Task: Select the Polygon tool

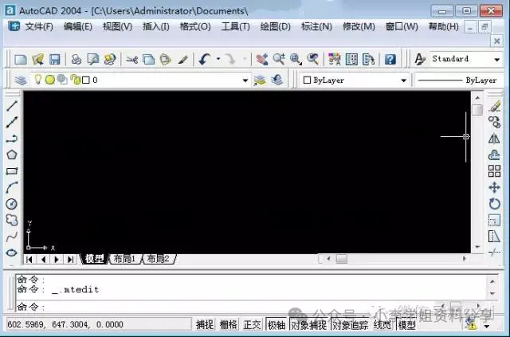Action: pos(12,155)
